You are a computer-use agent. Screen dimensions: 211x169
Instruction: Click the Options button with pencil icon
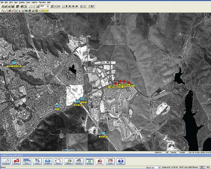(x=69, y=162)
